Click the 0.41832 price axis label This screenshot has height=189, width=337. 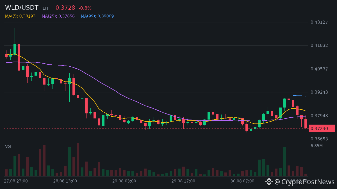[319, 45]
